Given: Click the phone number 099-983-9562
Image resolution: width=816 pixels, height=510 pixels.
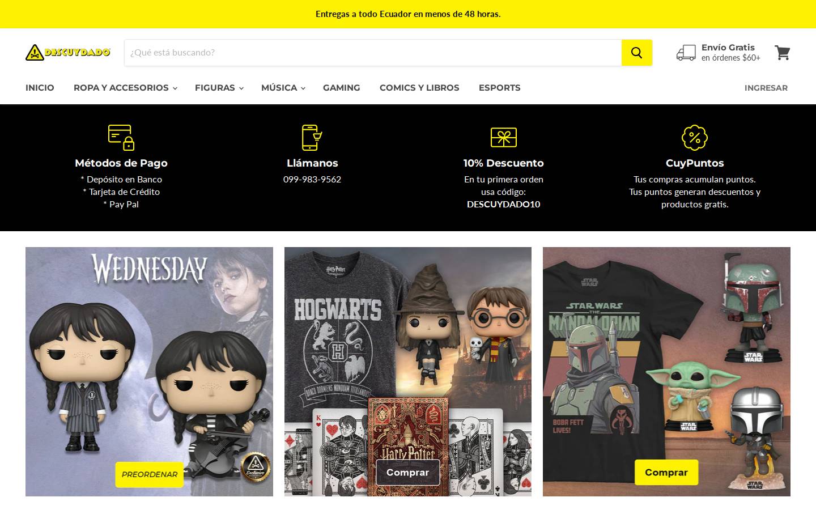Looking at the screenshot, I should coord(312,179).
